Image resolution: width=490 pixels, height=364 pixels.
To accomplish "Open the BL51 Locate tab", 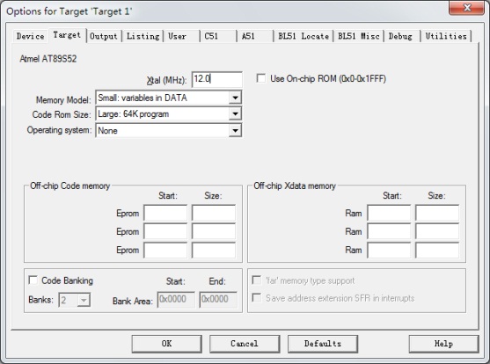I will point(304,36).
